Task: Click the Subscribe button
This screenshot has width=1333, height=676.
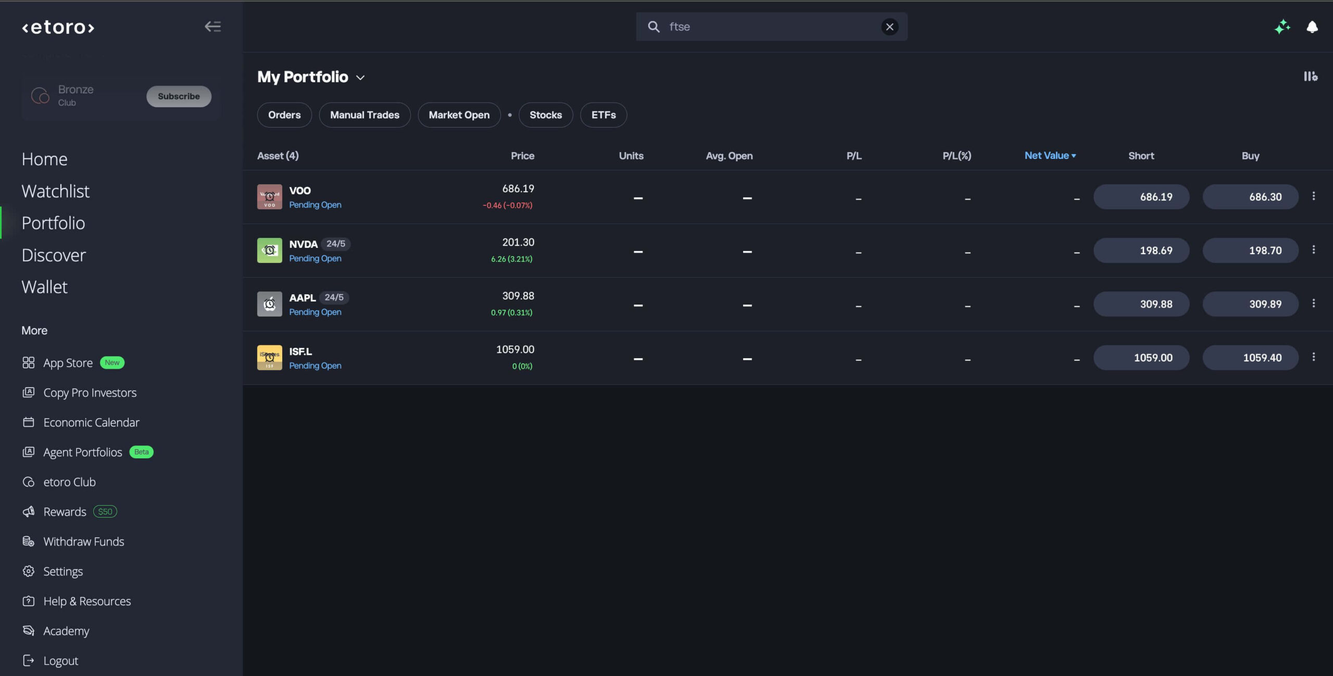Action: point(179,96)
